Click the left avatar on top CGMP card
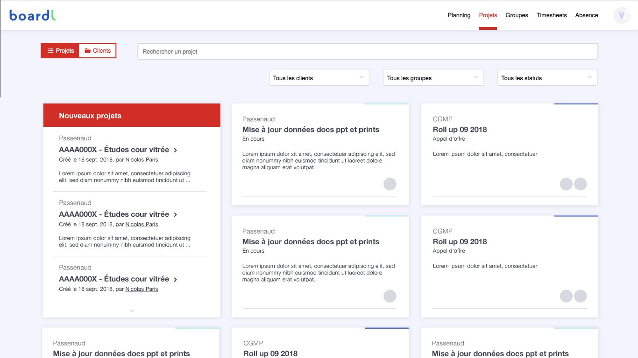The width and height of the screenshot is (638, 358). click(566, 184)
